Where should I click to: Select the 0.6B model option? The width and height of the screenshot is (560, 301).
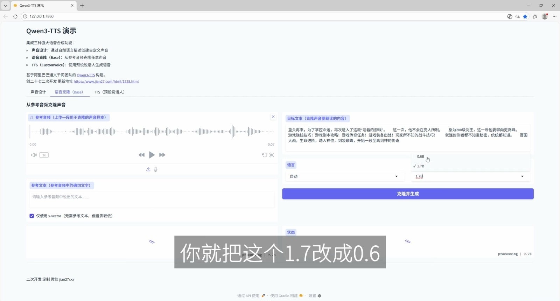pos(421,157)
